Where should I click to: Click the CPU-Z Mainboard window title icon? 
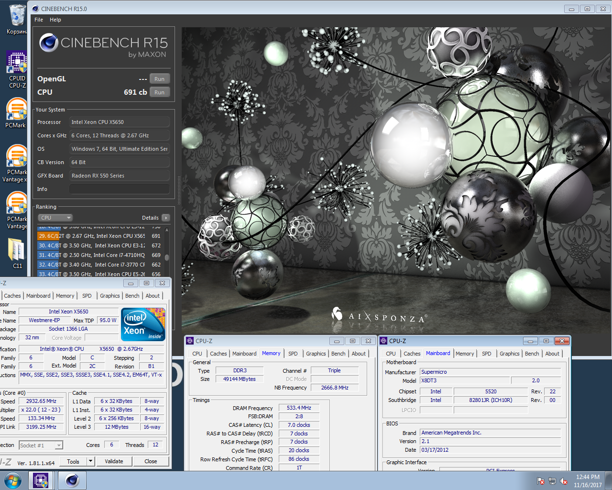[x=383, y=341]
